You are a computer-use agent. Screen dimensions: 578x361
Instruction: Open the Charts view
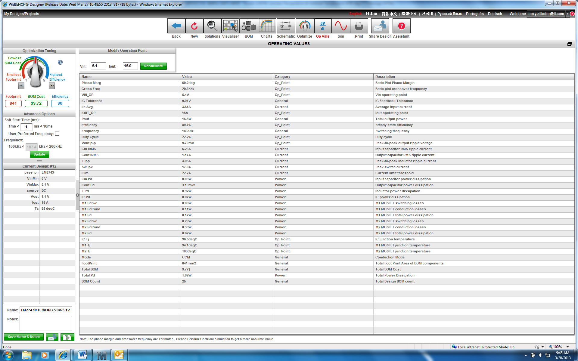point(267,26)
